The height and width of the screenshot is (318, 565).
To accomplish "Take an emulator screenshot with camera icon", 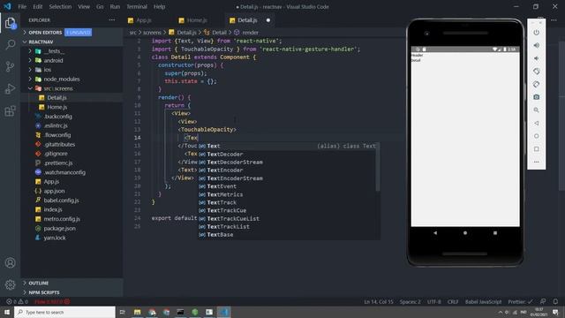I will (536, 97).
